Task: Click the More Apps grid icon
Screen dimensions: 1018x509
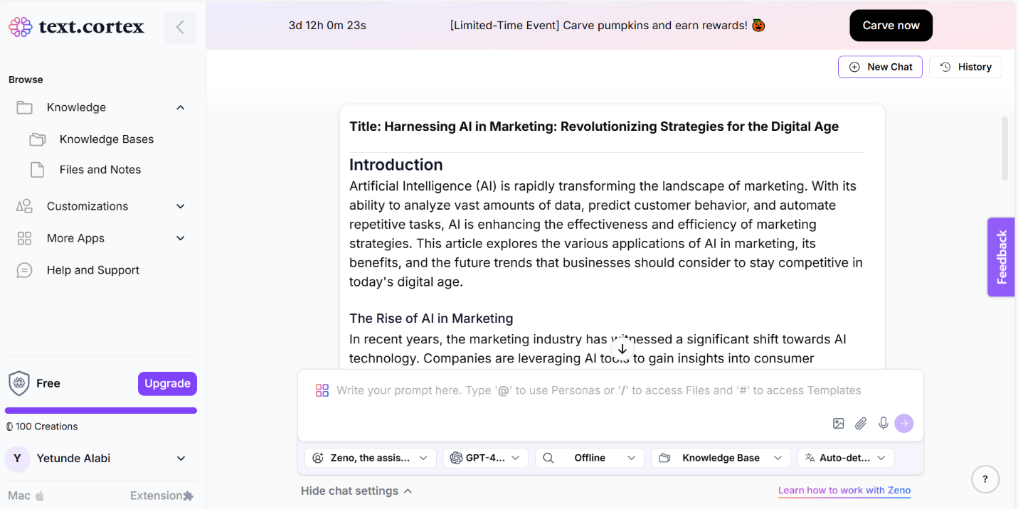Action: click(24, 238)
